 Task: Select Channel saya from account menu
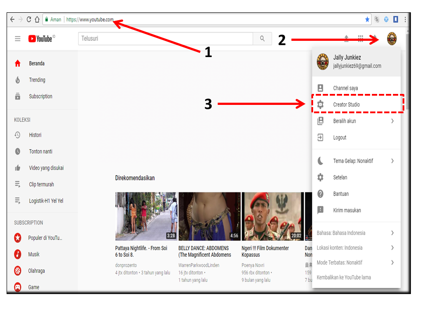(x=356, y=88)
